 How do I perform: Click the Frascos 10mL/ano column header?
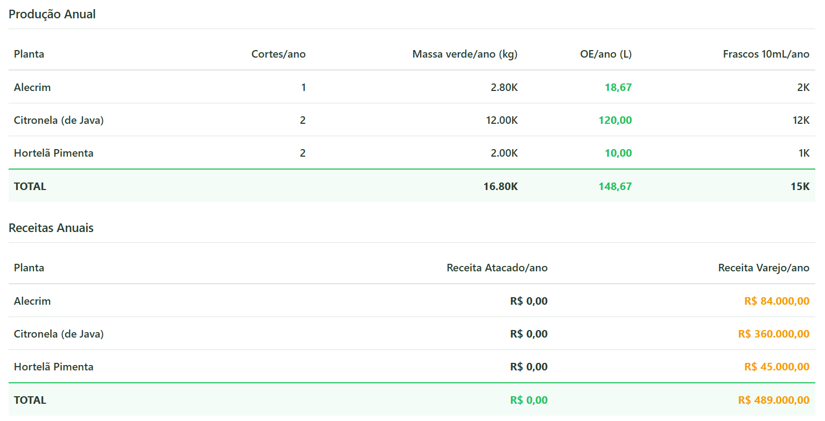[x=766, y=54]
